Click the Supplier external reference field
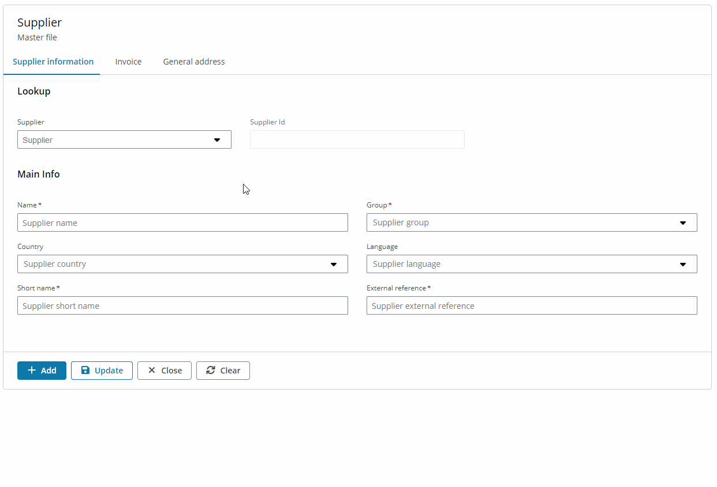Screen dimensions: 717x487 pos(532,305)
